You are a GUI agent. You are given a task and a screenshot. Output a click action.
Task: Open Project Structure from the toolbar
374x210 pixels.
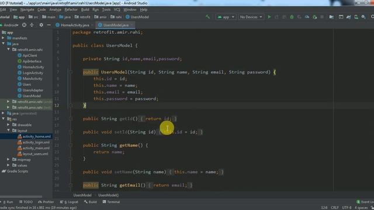[331, 17]
